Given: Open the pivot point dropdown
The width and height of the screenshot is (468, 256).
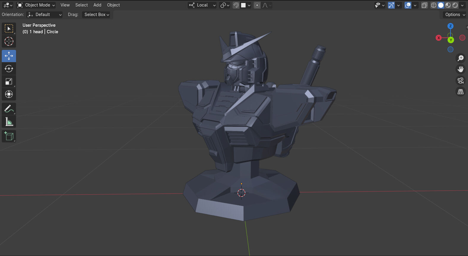Looking at the screenshot, I should click(225, 5).
